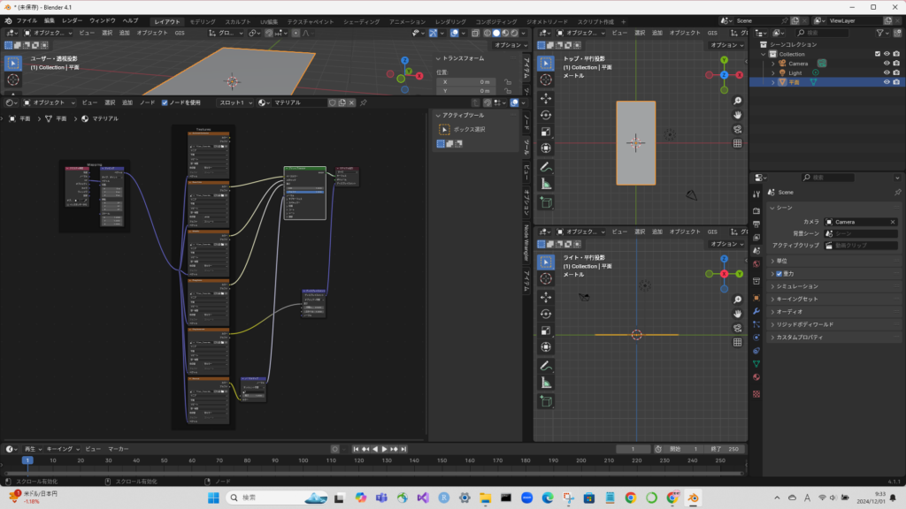Uncheck the 重力 gravity checkbox

point(779,274)
